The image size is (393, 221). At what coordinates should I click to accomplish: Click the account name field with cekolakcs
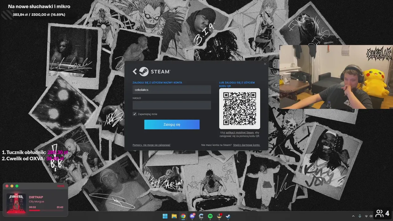click(172, 90)
